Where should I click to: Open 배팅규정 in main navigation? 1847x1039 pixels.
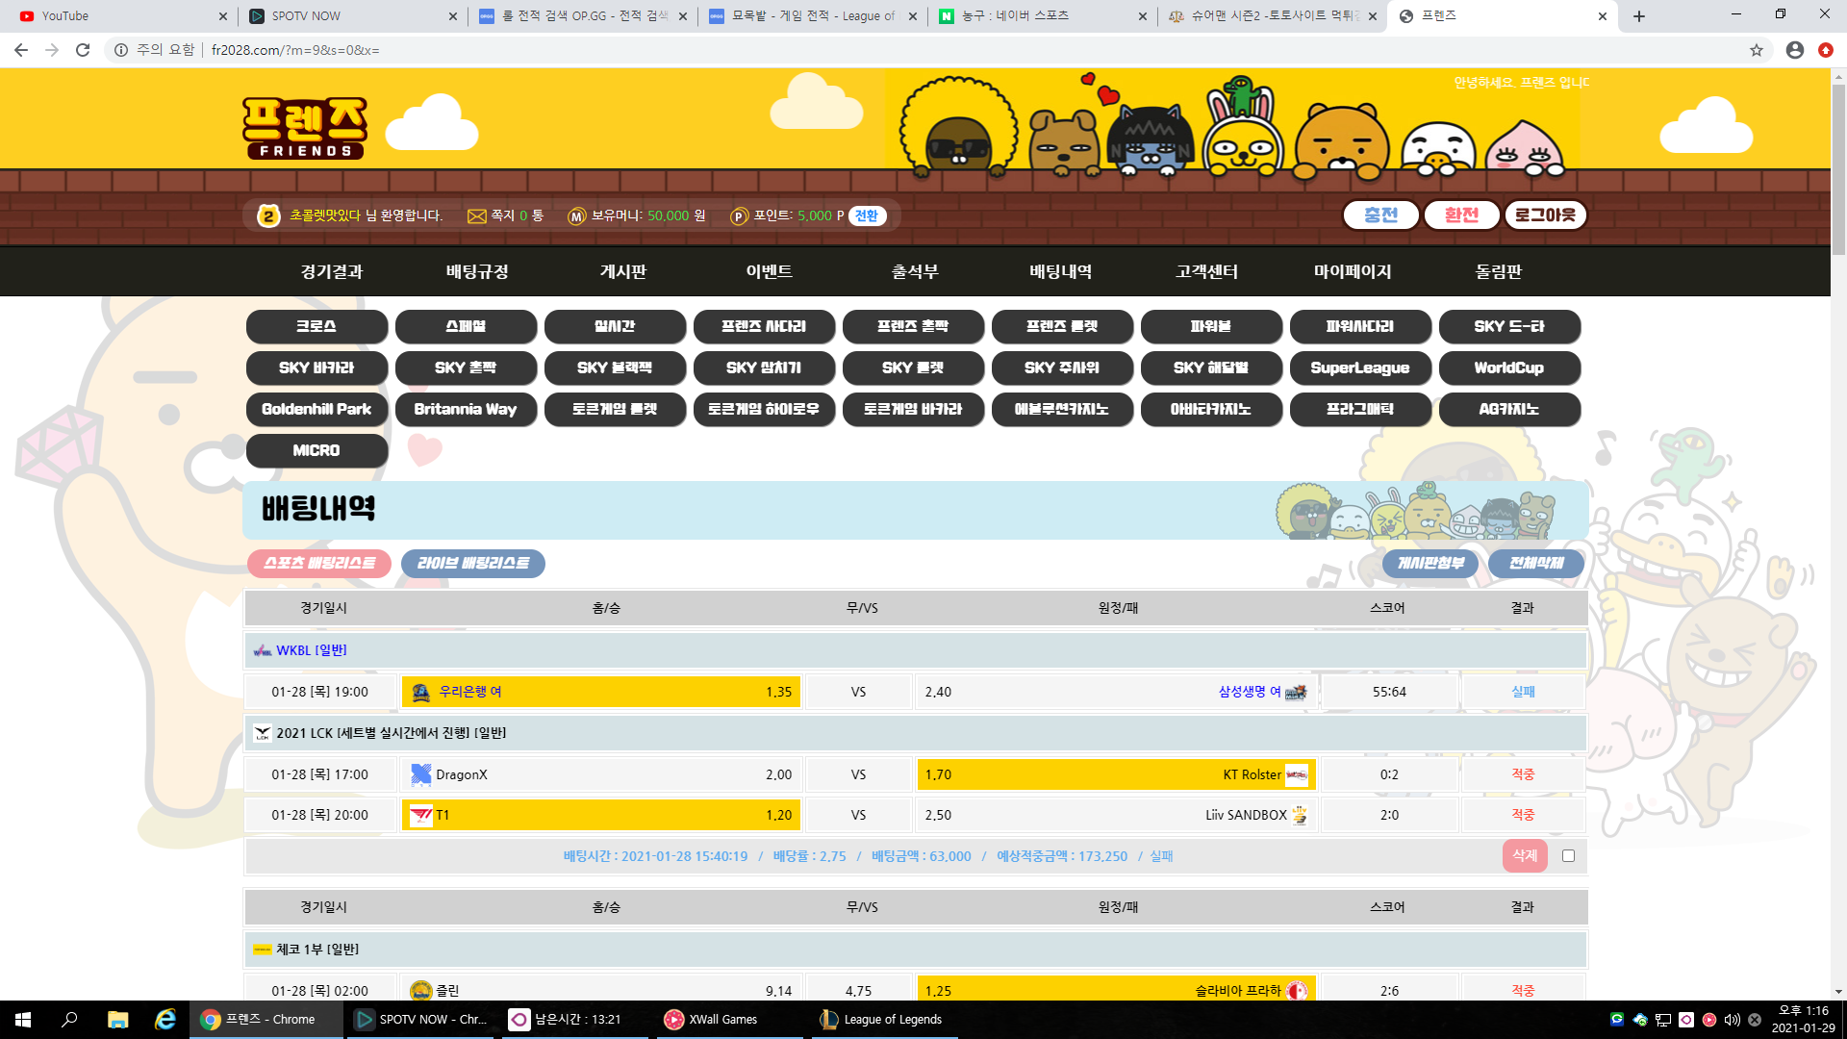(477, 272)
